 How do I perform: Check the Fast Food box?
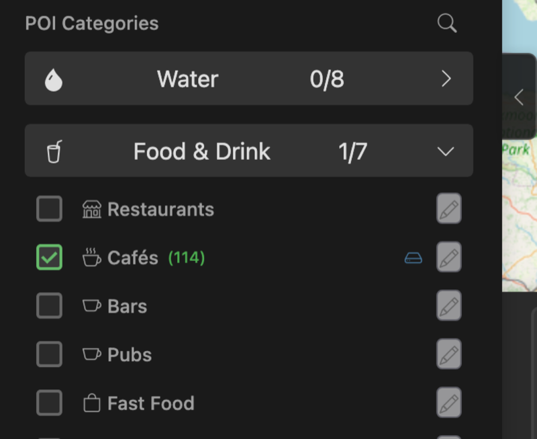49,403
